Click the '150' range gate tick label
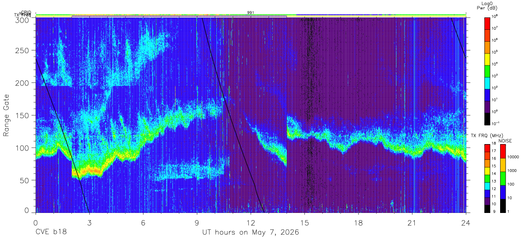 coord(23,115)
